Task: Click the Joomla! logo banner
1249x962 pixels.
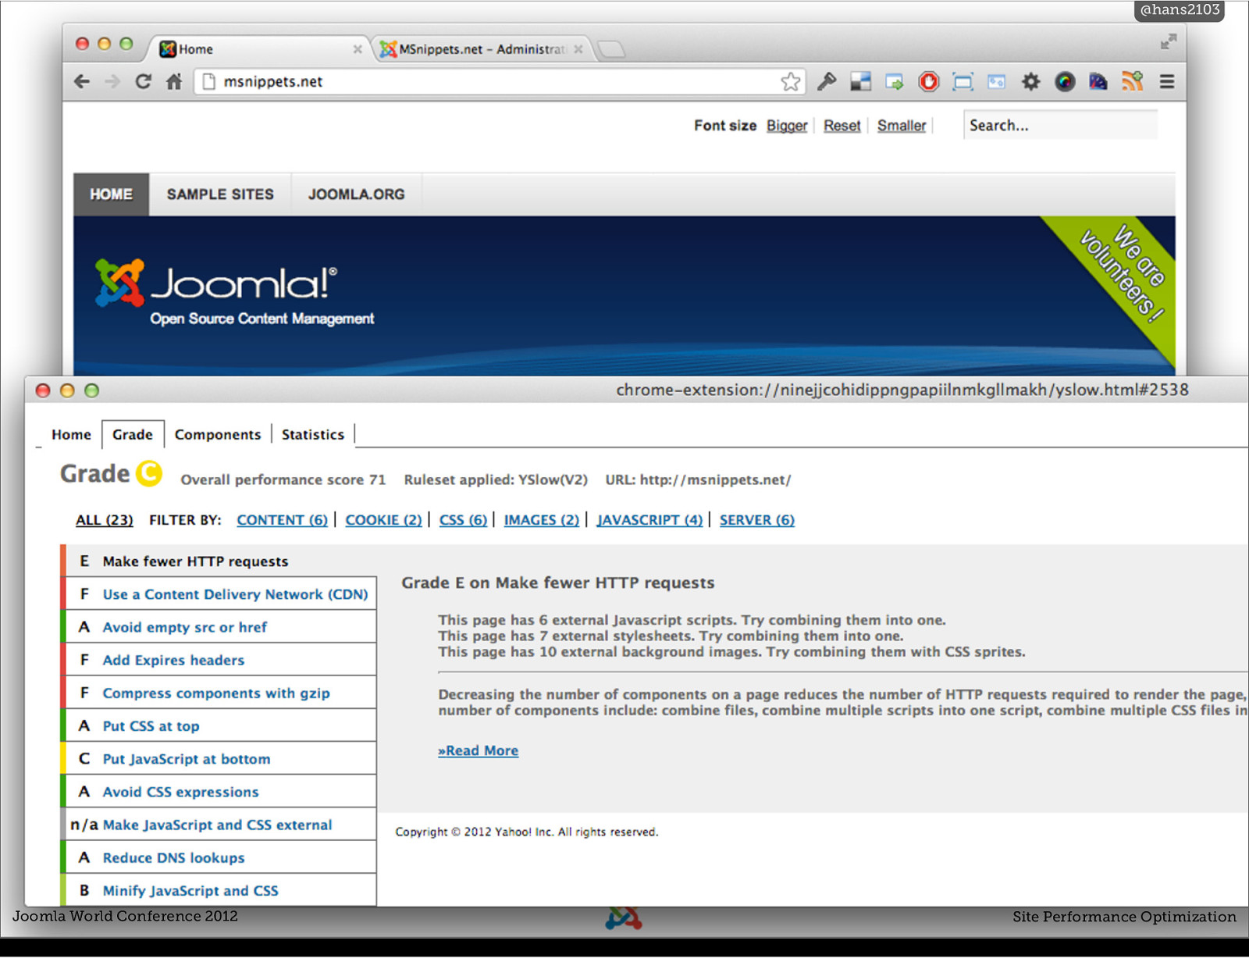Action: 234,293
